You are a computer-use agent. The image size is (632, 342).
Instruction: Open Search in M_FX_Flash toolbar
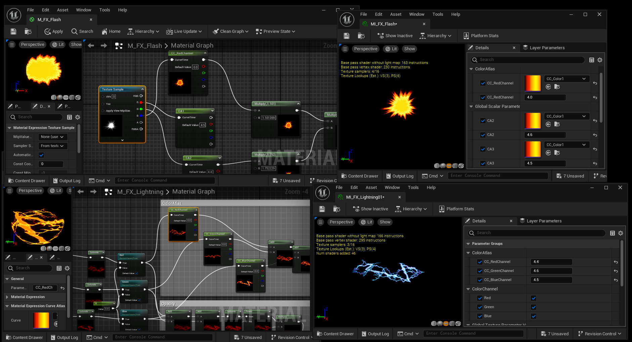pyautogui.click(x=82, y=31)
